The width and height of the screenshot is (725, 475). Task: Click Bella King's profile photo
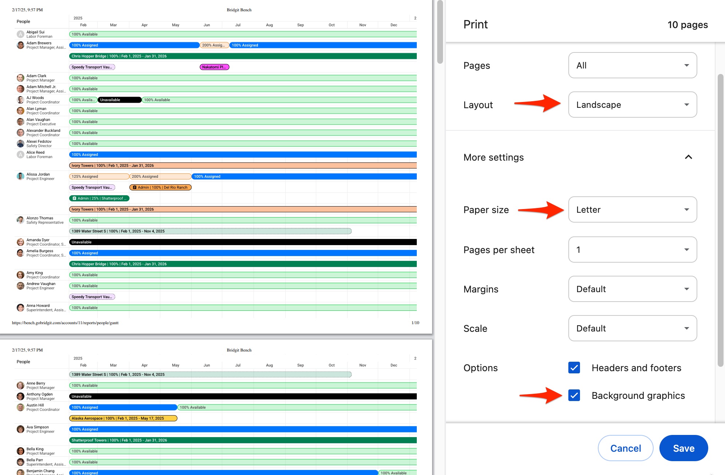(21, 451)
